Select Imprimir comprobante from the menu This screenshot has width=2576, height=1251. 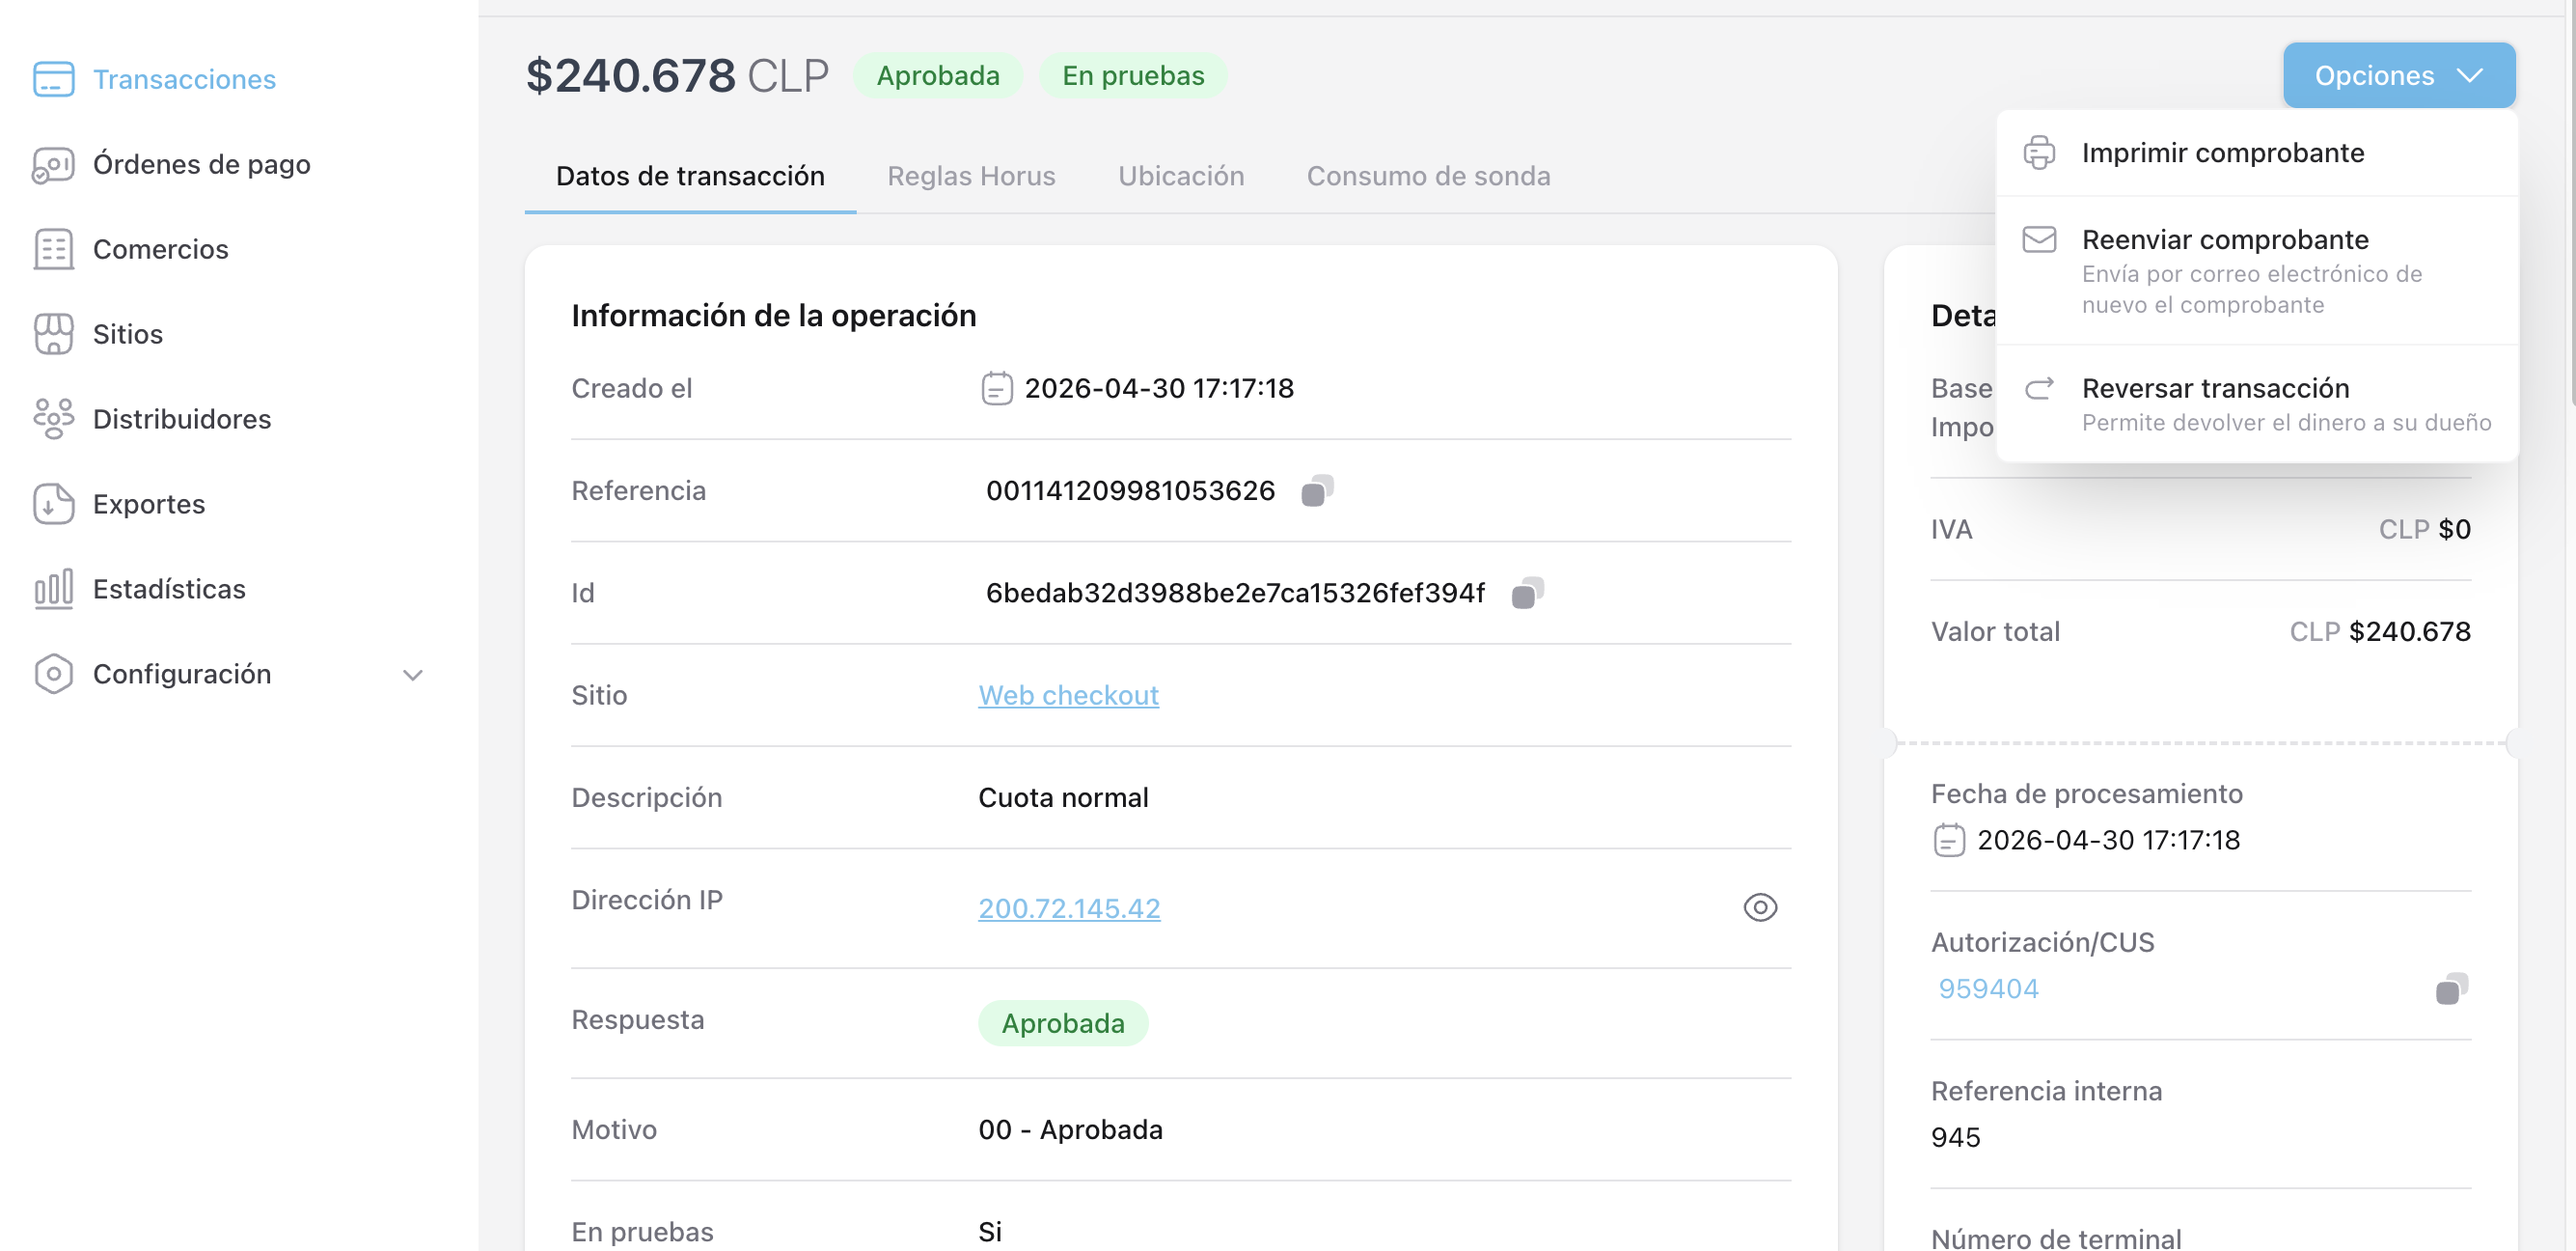coord(2256,153)
